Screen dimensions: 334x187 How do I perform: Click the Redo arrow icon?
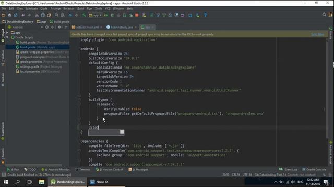[x=29, y=15]
